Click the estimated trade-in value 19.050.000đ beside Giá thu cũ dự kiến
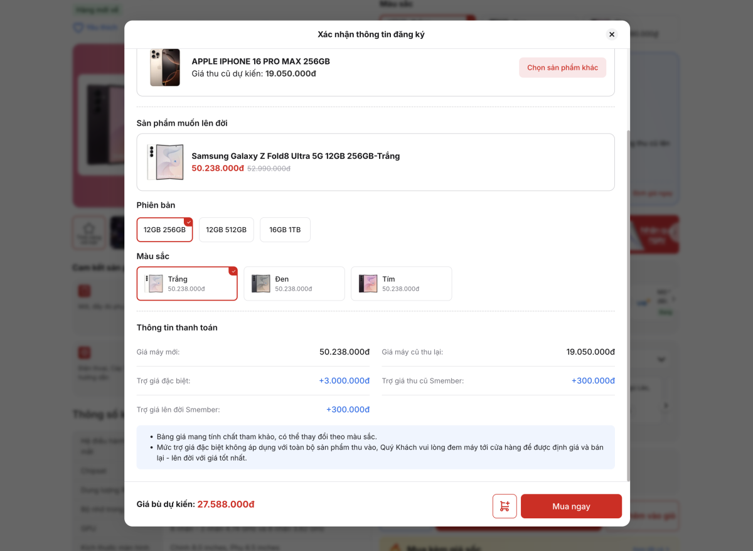The width and height of the screenshot is (753, 551). pyautogui.click(x=291, y=73)
